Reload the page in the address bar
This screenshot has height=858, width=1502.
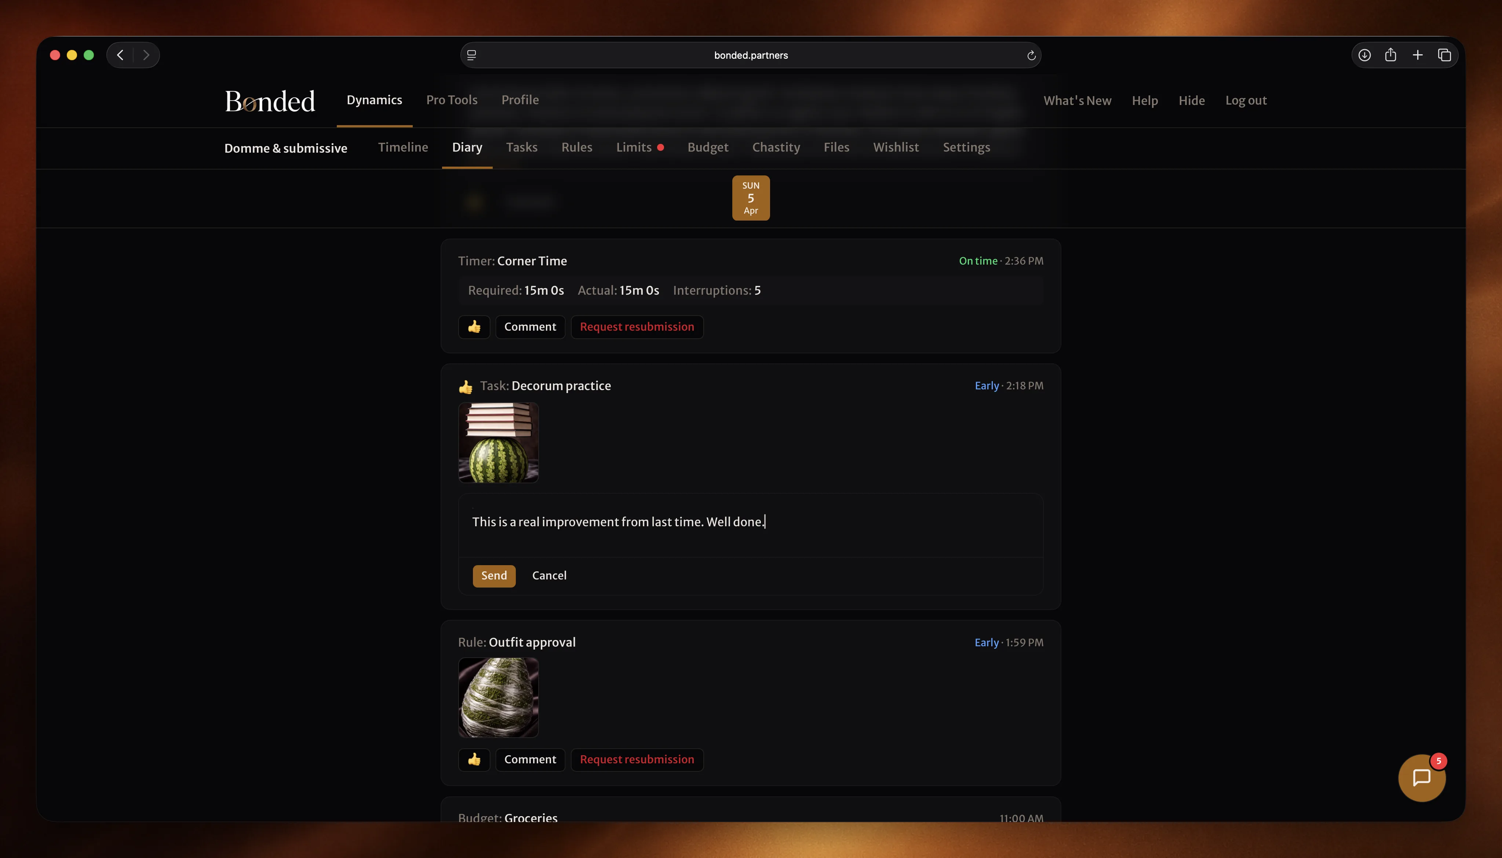[1031, 55]
